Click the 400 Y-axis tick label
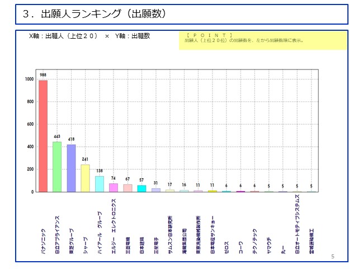Image resolution: width=358 pixels, height=269 pixels. [30, 147]
